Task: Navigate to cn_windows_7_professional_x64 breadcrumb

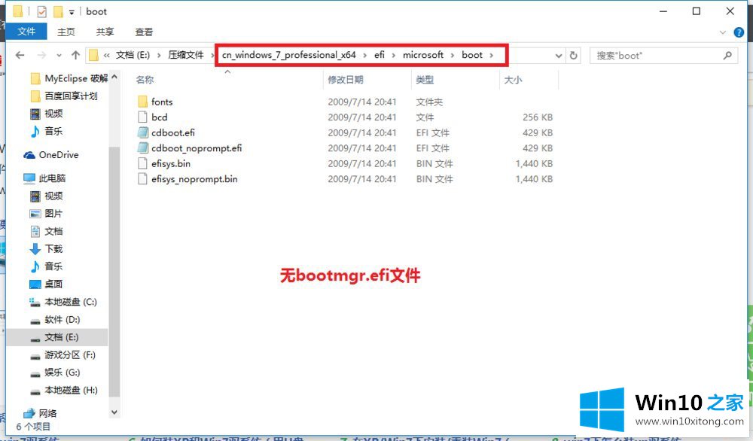Action: coord(288,55)
